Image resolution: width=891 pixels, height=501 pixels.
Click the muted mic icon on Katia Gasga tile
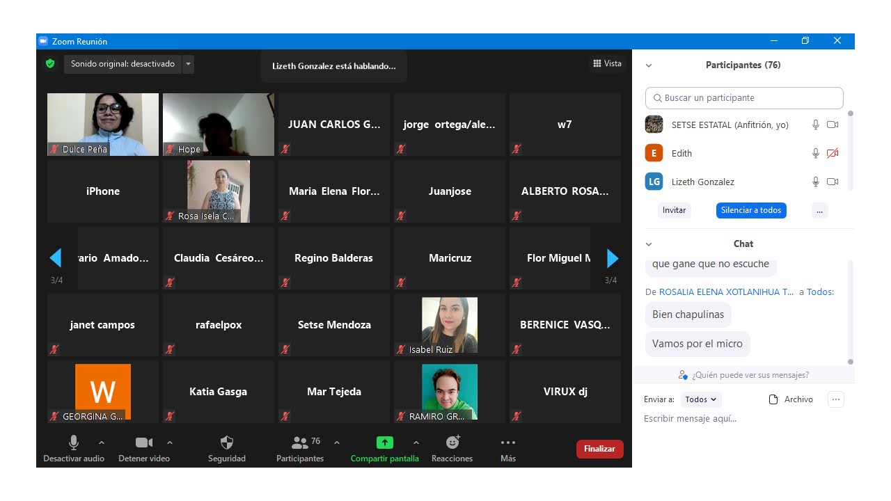170,416
